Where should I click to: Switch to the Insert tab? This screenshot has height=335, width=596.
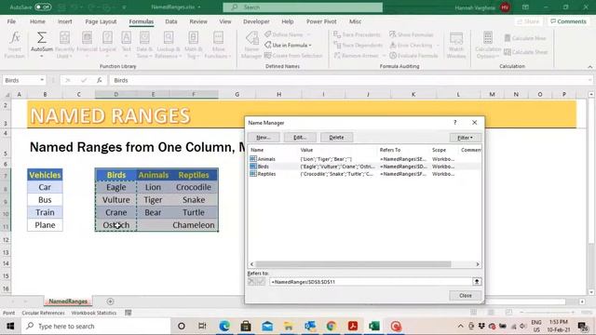point(64,21)
